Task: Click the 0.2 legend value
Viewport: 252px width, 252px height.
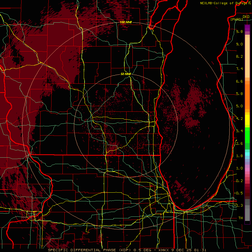Action: point(239,181)
